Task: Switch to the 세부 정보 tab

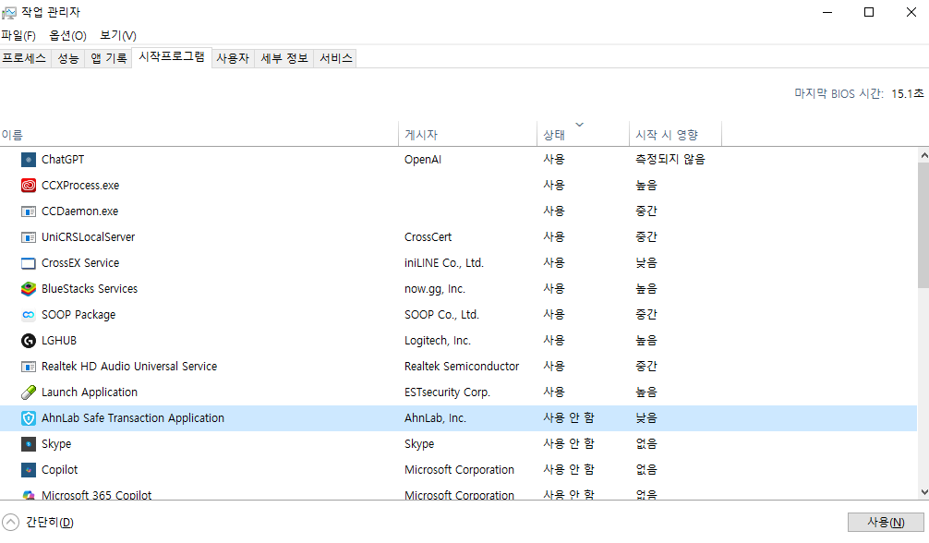Action: pos(284,58)
